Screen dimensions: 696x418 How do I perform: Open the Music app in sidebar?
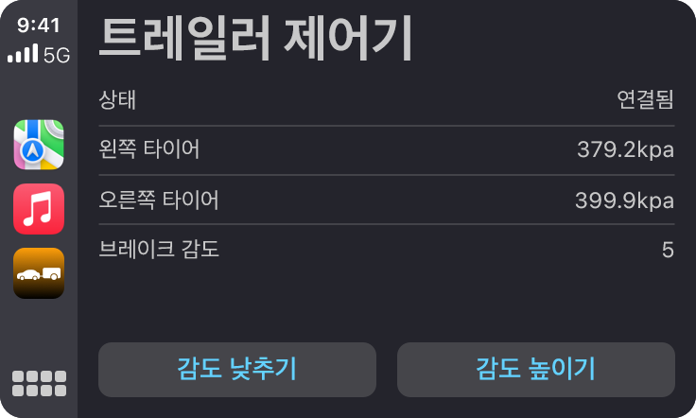(39, 209)
